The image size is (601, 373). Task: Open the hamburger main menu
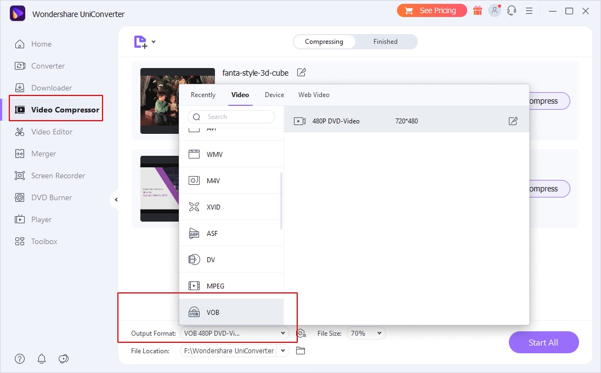point(529,11)
